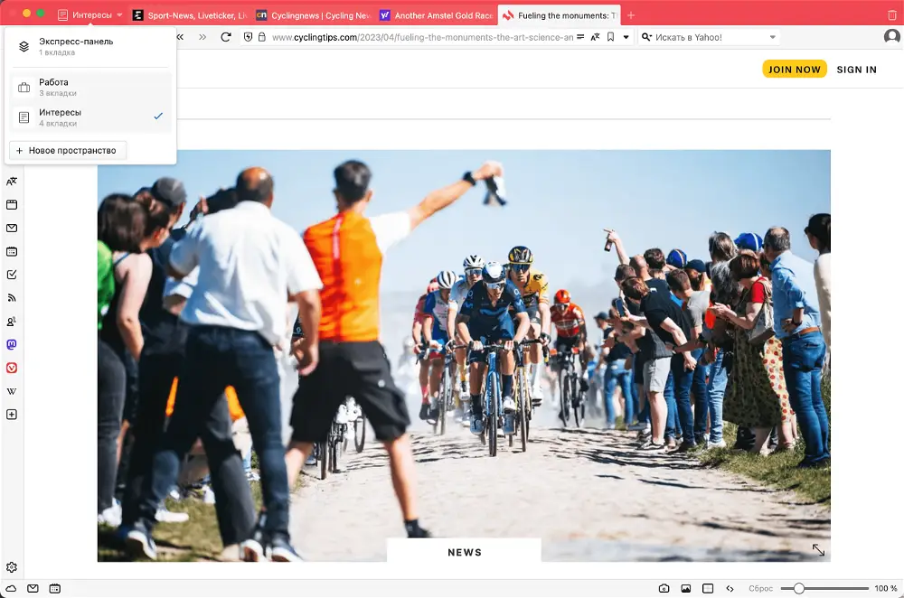The width and height of the screenshot is (904, 598).
Task: Toggle images button in status bar
Action: tap(686, 588)
